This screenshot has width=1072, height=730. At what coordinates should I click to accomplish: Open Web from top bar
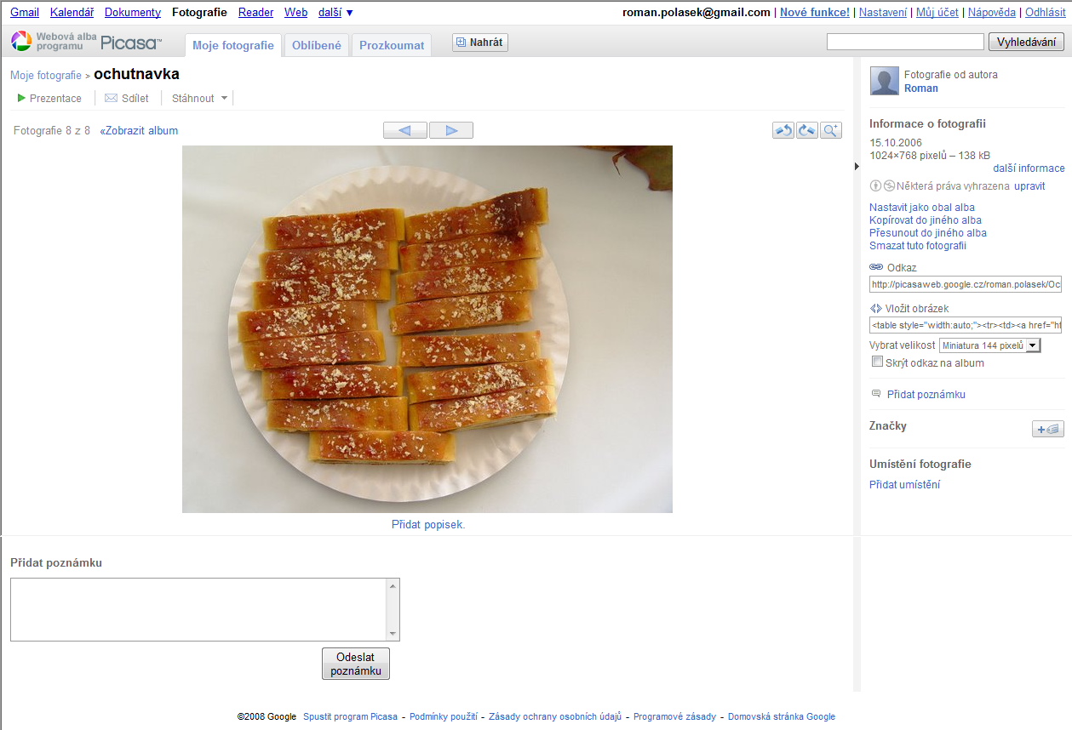pos(296,13)
